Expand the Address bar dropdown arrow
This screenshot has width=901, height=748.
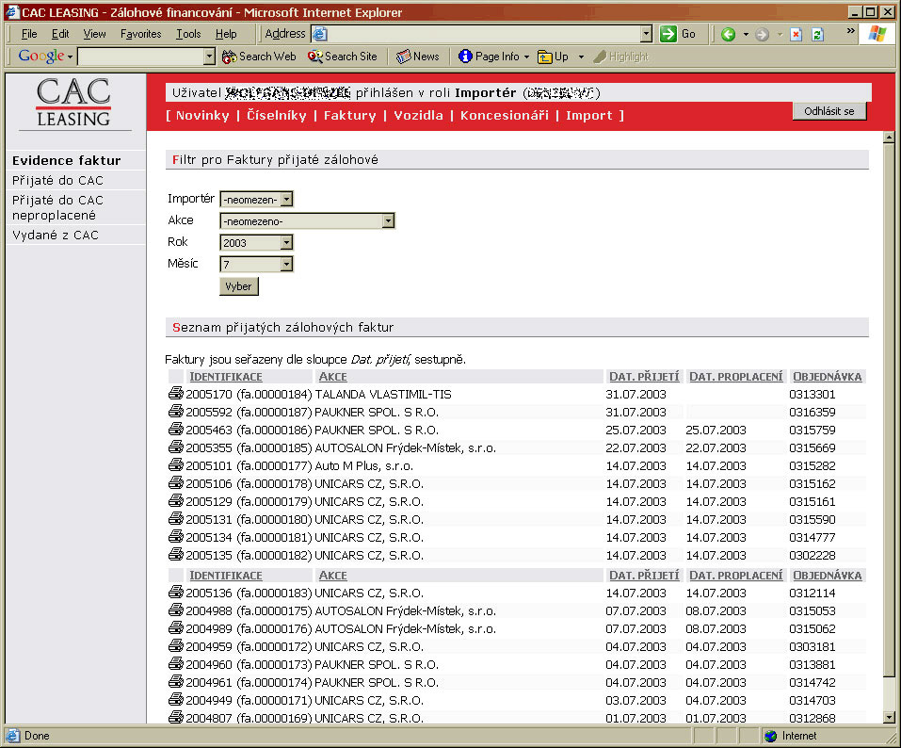647,34
